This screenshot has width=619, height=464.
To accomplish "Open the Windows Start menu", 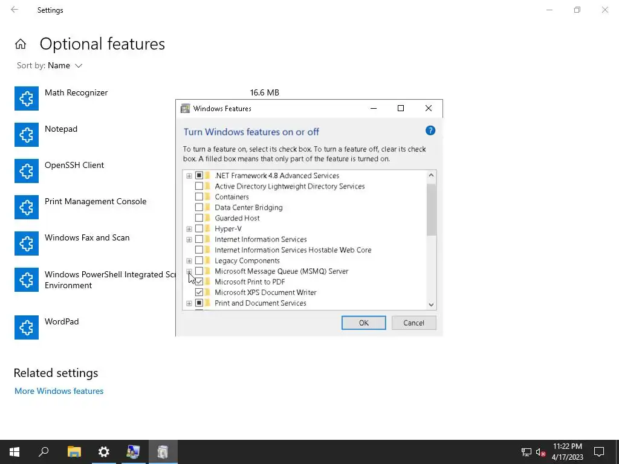I will [x=15, y=452].
